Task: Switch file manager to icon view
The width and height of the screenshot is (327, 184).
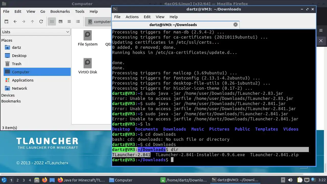Action: (52, 22)
